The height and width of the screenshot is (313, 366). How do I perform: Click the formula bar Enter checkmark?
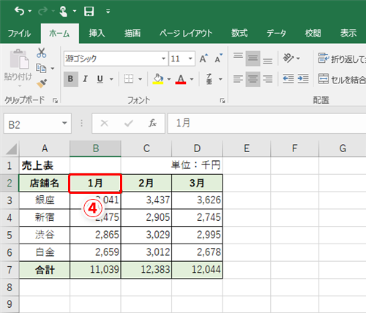[x=129, y=124]
